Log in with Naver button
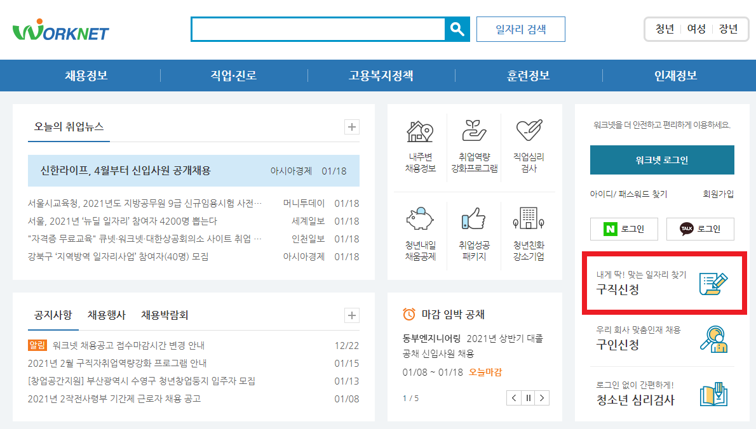Image resolution: width=756 pixels, height=429 pixels. (x=624, y=228)
